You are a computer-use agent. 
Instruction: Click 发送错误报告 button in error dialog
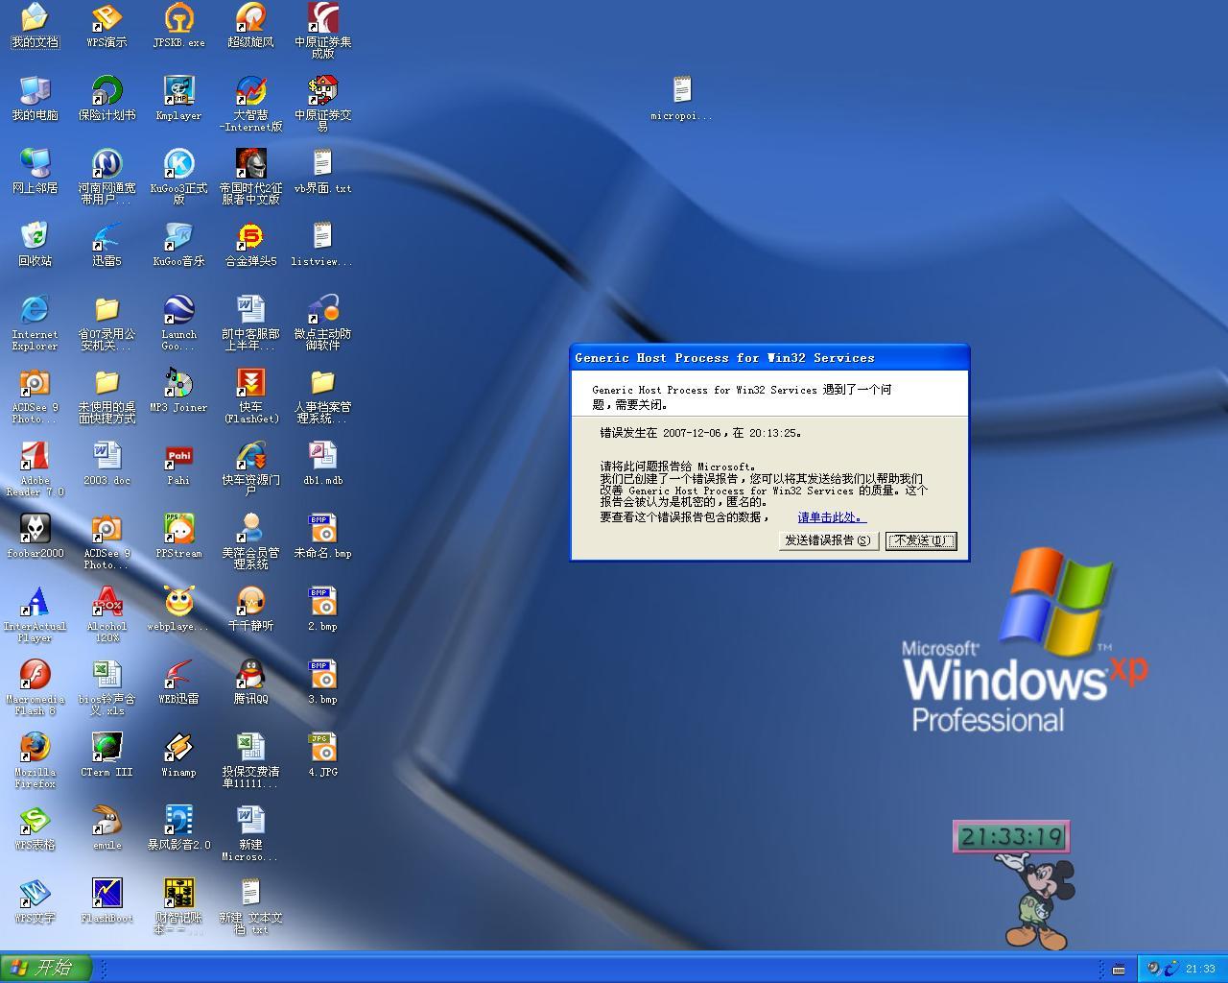(x=828, y=540)
